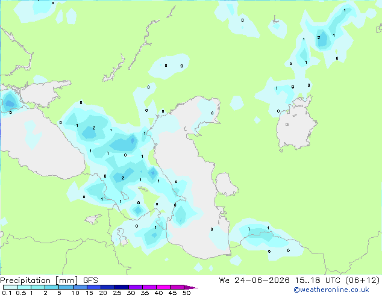Select the magenta swatch between 40 and 45
This screenshot has width=382, height=295.
coord(163,287)
